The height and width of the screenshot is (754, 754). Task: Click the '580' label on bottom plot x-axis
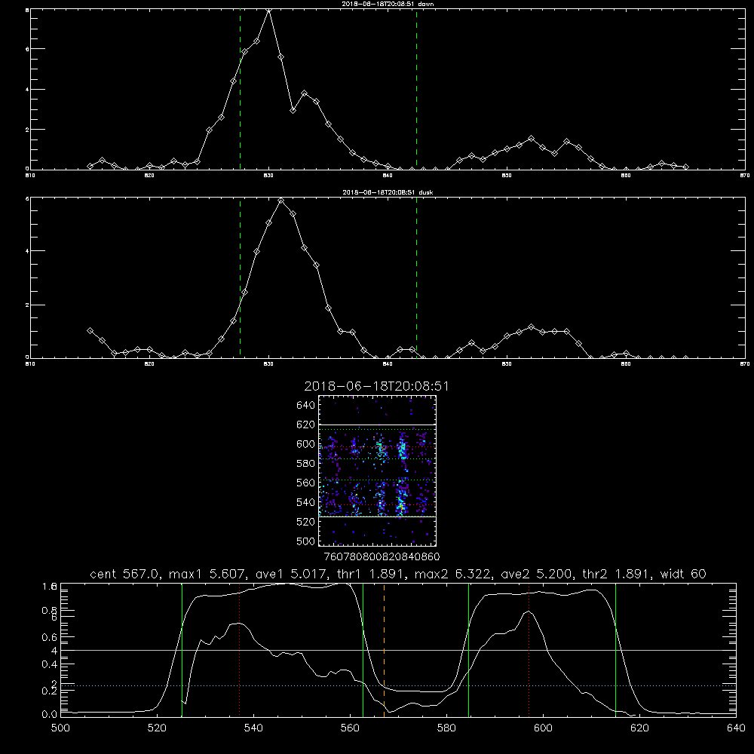pos(446,728)
